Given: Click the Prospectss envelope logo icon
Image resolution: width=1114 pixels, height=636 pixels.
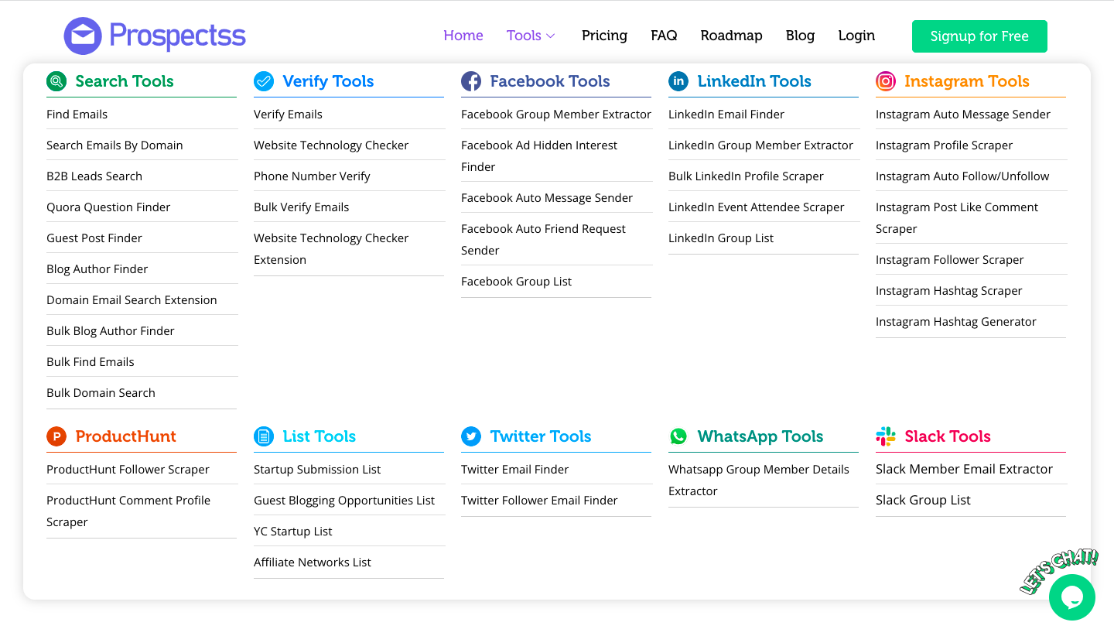Looking at the screenshot, I should tap(83, 36).
